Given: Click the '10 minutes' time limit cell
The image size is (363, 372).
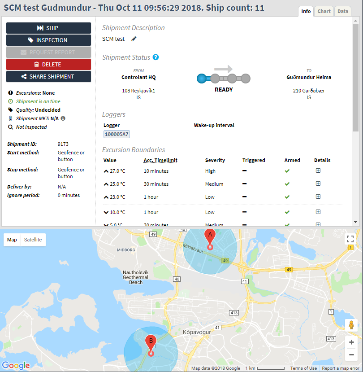Looking at the screenshot, I should click(156, 171).
